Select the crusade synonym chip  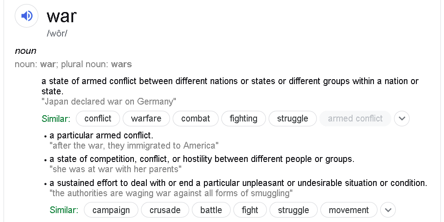165,210
